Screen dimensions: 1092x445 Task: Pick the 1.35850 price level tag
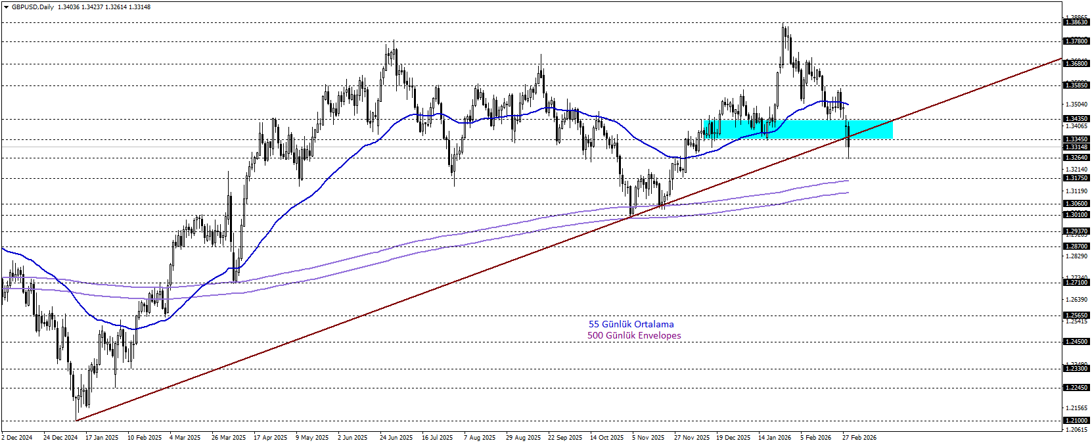1076,85
